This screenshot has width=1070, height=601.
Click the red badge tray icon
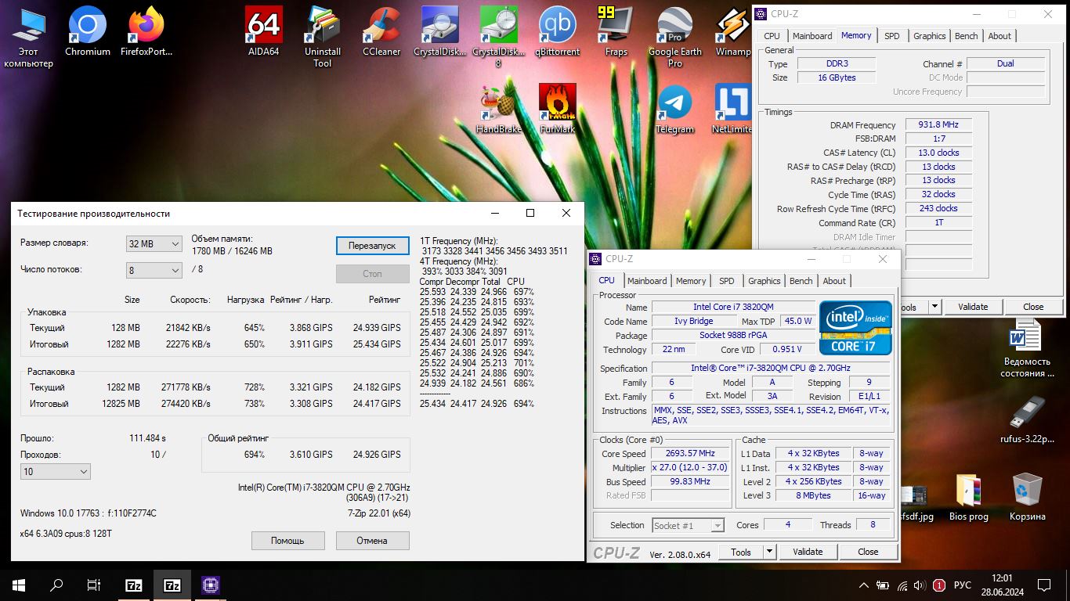click(x=939, y=585)
